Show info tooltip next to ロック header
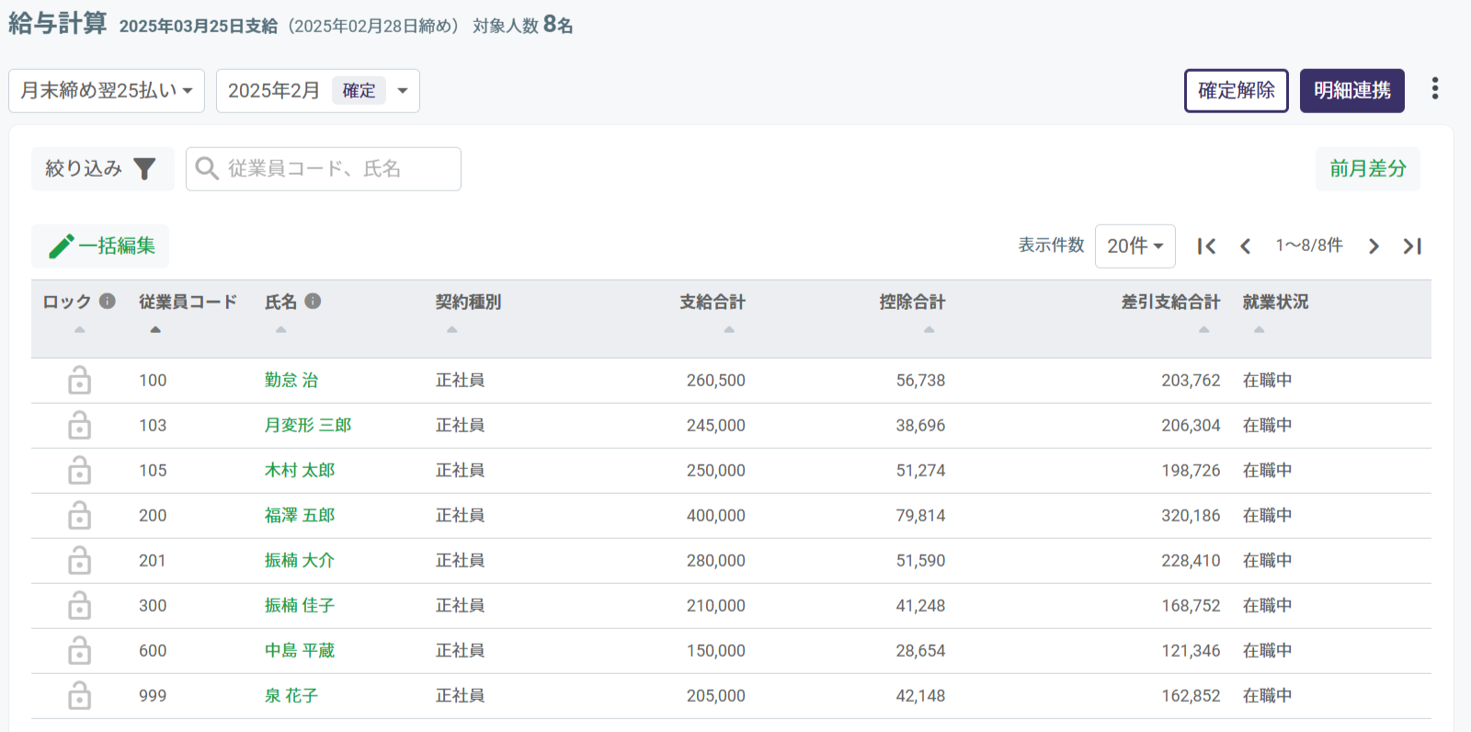 108,302
